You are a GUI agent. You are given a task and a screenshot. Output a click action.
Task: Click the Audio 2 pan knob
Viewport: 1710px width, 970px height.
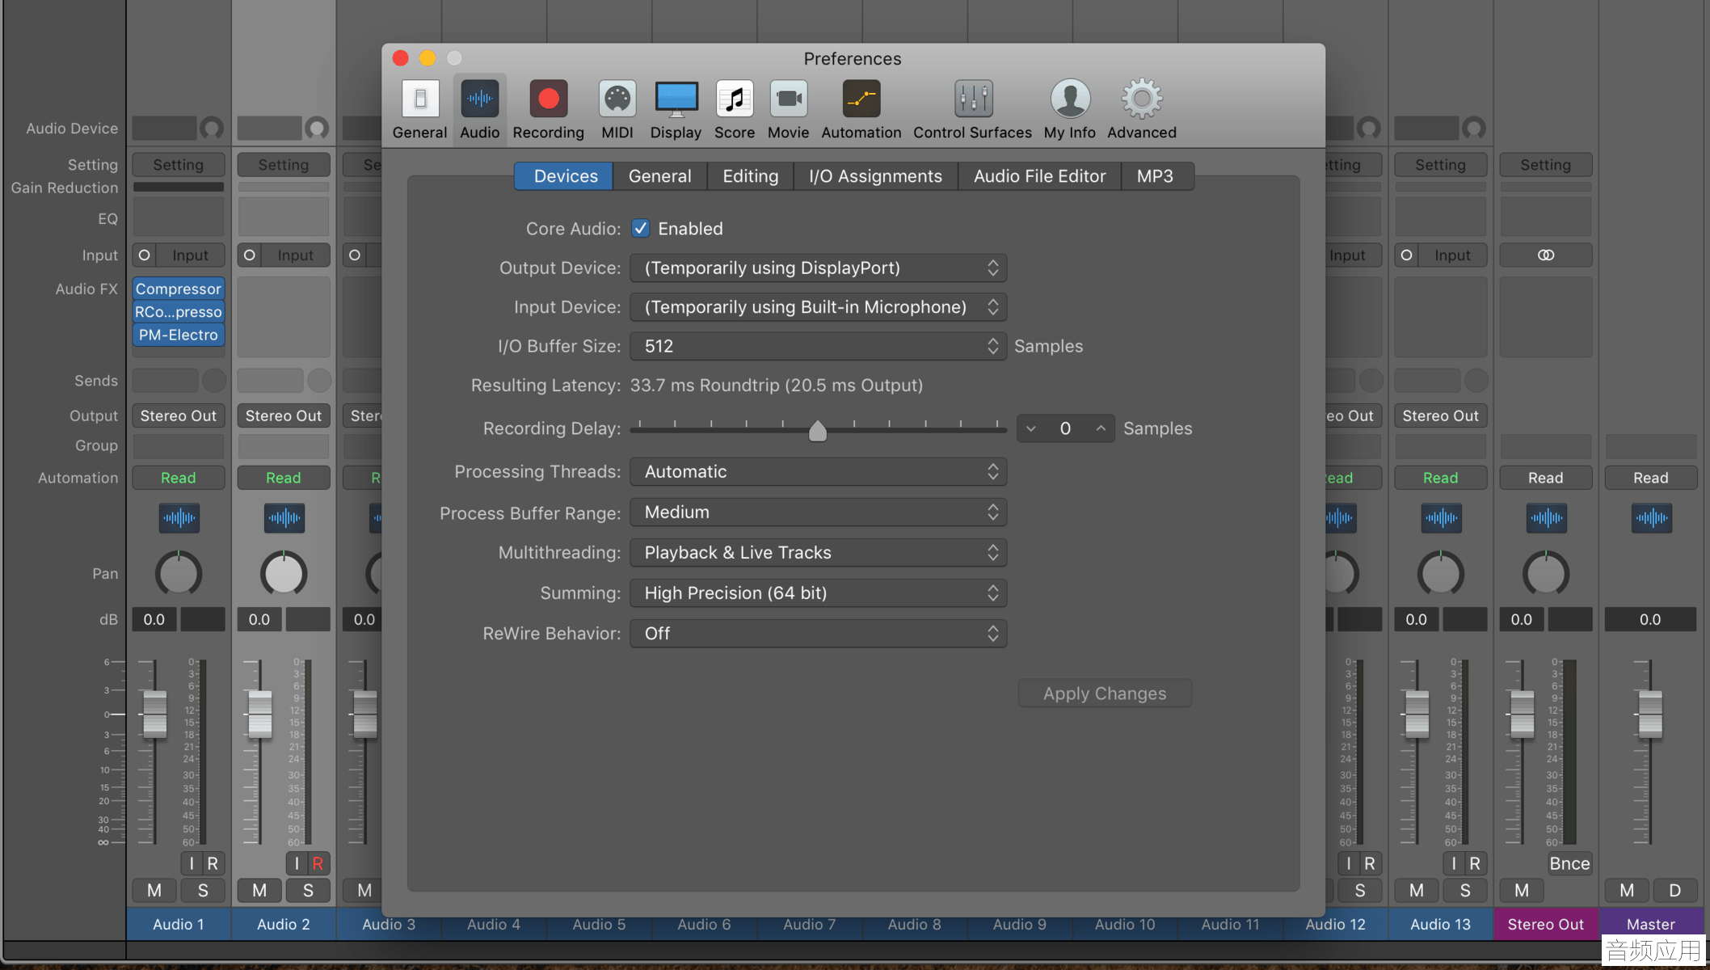click(284, 574)
